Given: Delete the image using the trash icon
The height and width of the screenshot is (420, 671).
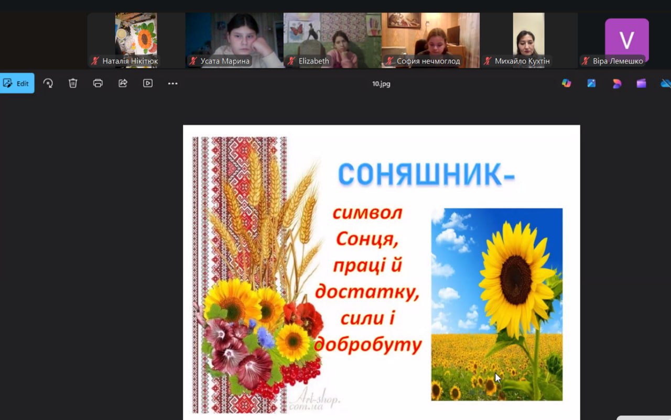Looking at the screenshot, I should click(73, 83).
